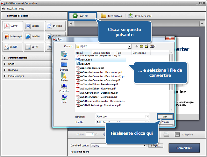The width and height of the screenshot is (207, 157).
Task: Click the Anteprima preview icon
Action: (x=177, y=134)
